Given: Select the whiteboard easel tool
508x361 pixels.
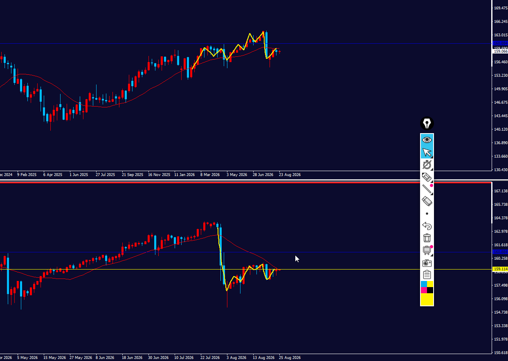Looking at the screenshot, I should tap(427, 250).
